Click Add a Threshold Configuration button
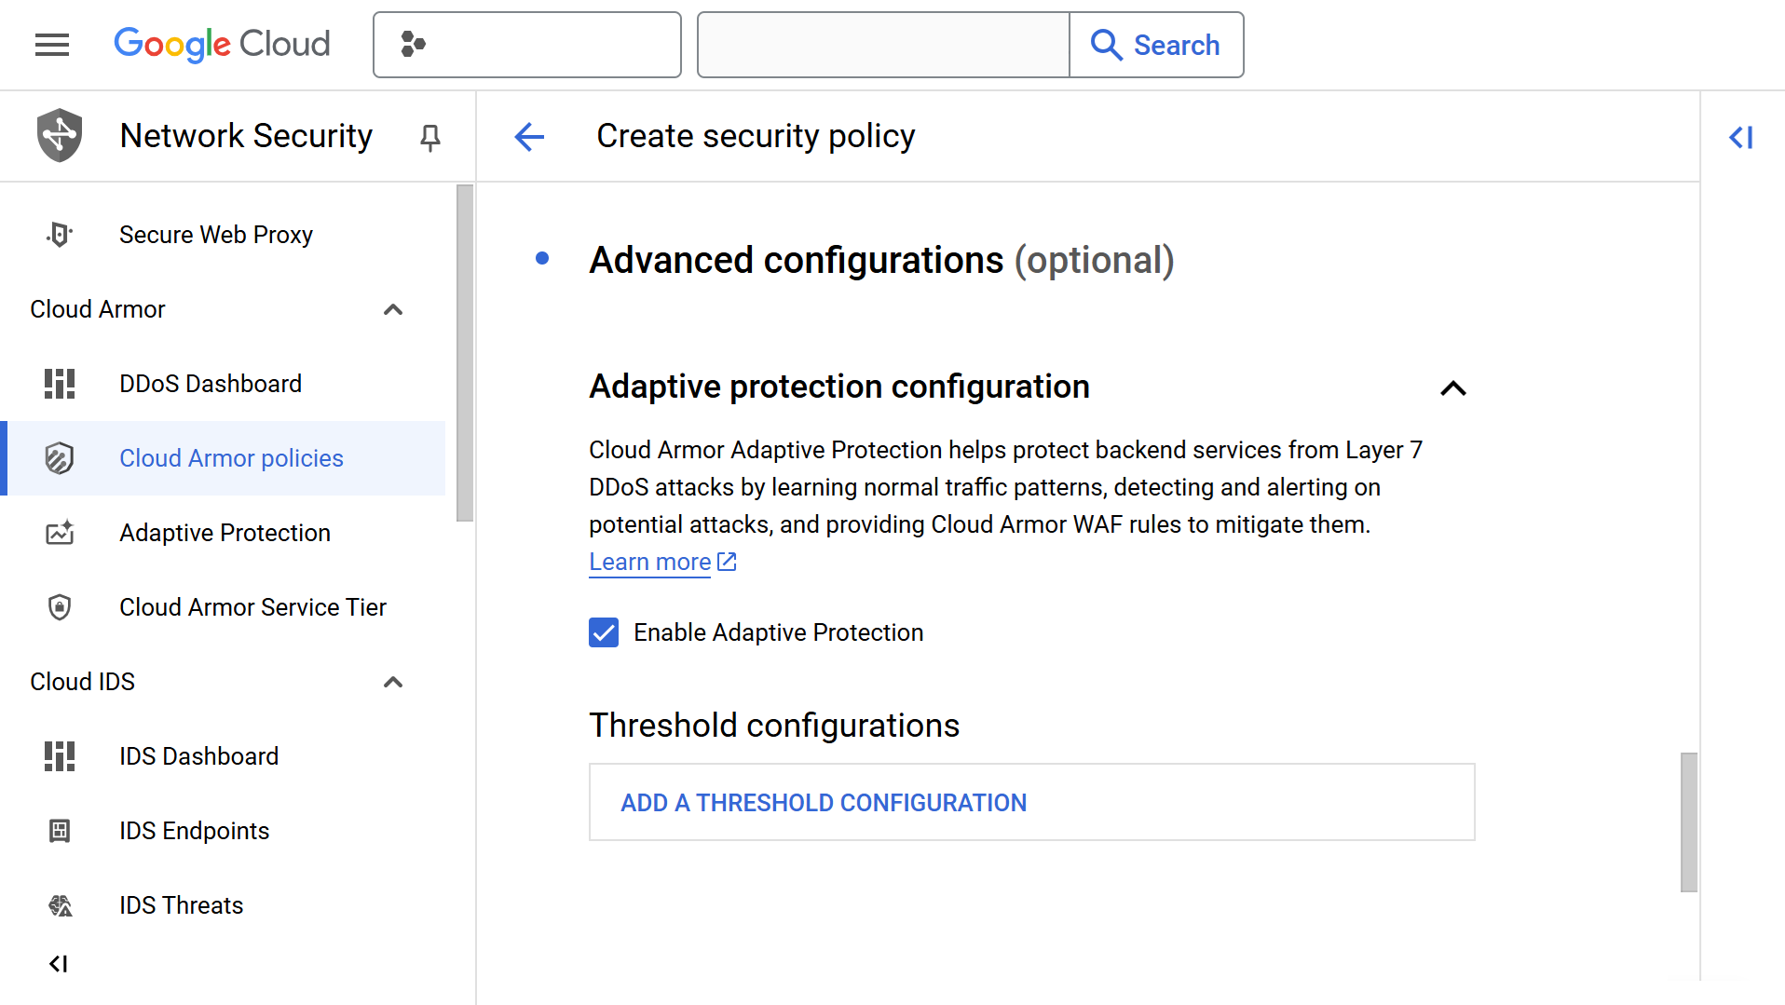Screen dimensions: 1785x1005 824,803
